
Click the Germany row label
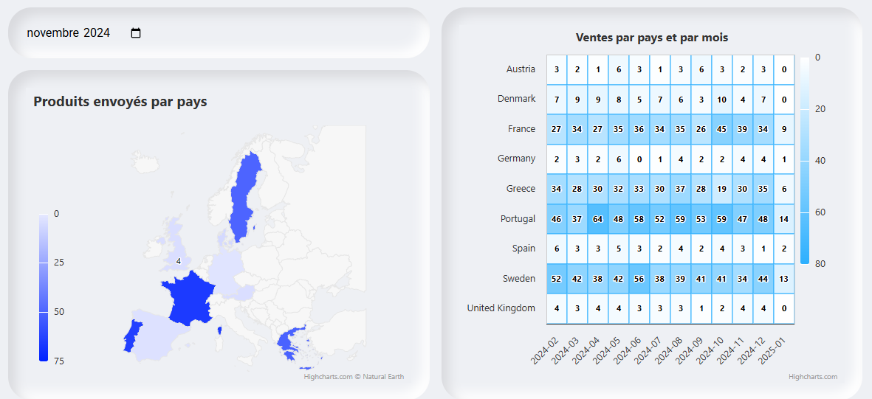pyautogui.click(x=517, y=159)
